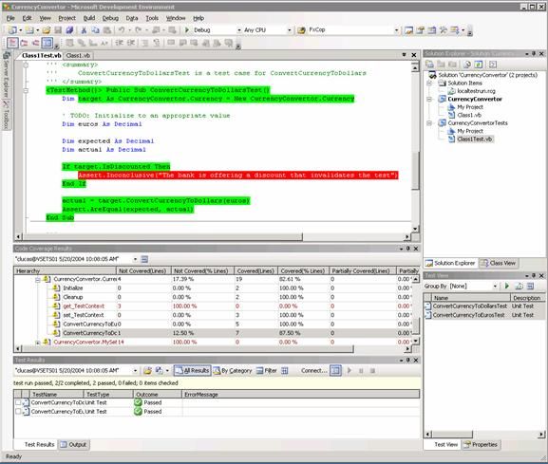Click the Connect... button in Test Results
The width and height of the screenshot is (548, 464).
click(x=313, y=370)
